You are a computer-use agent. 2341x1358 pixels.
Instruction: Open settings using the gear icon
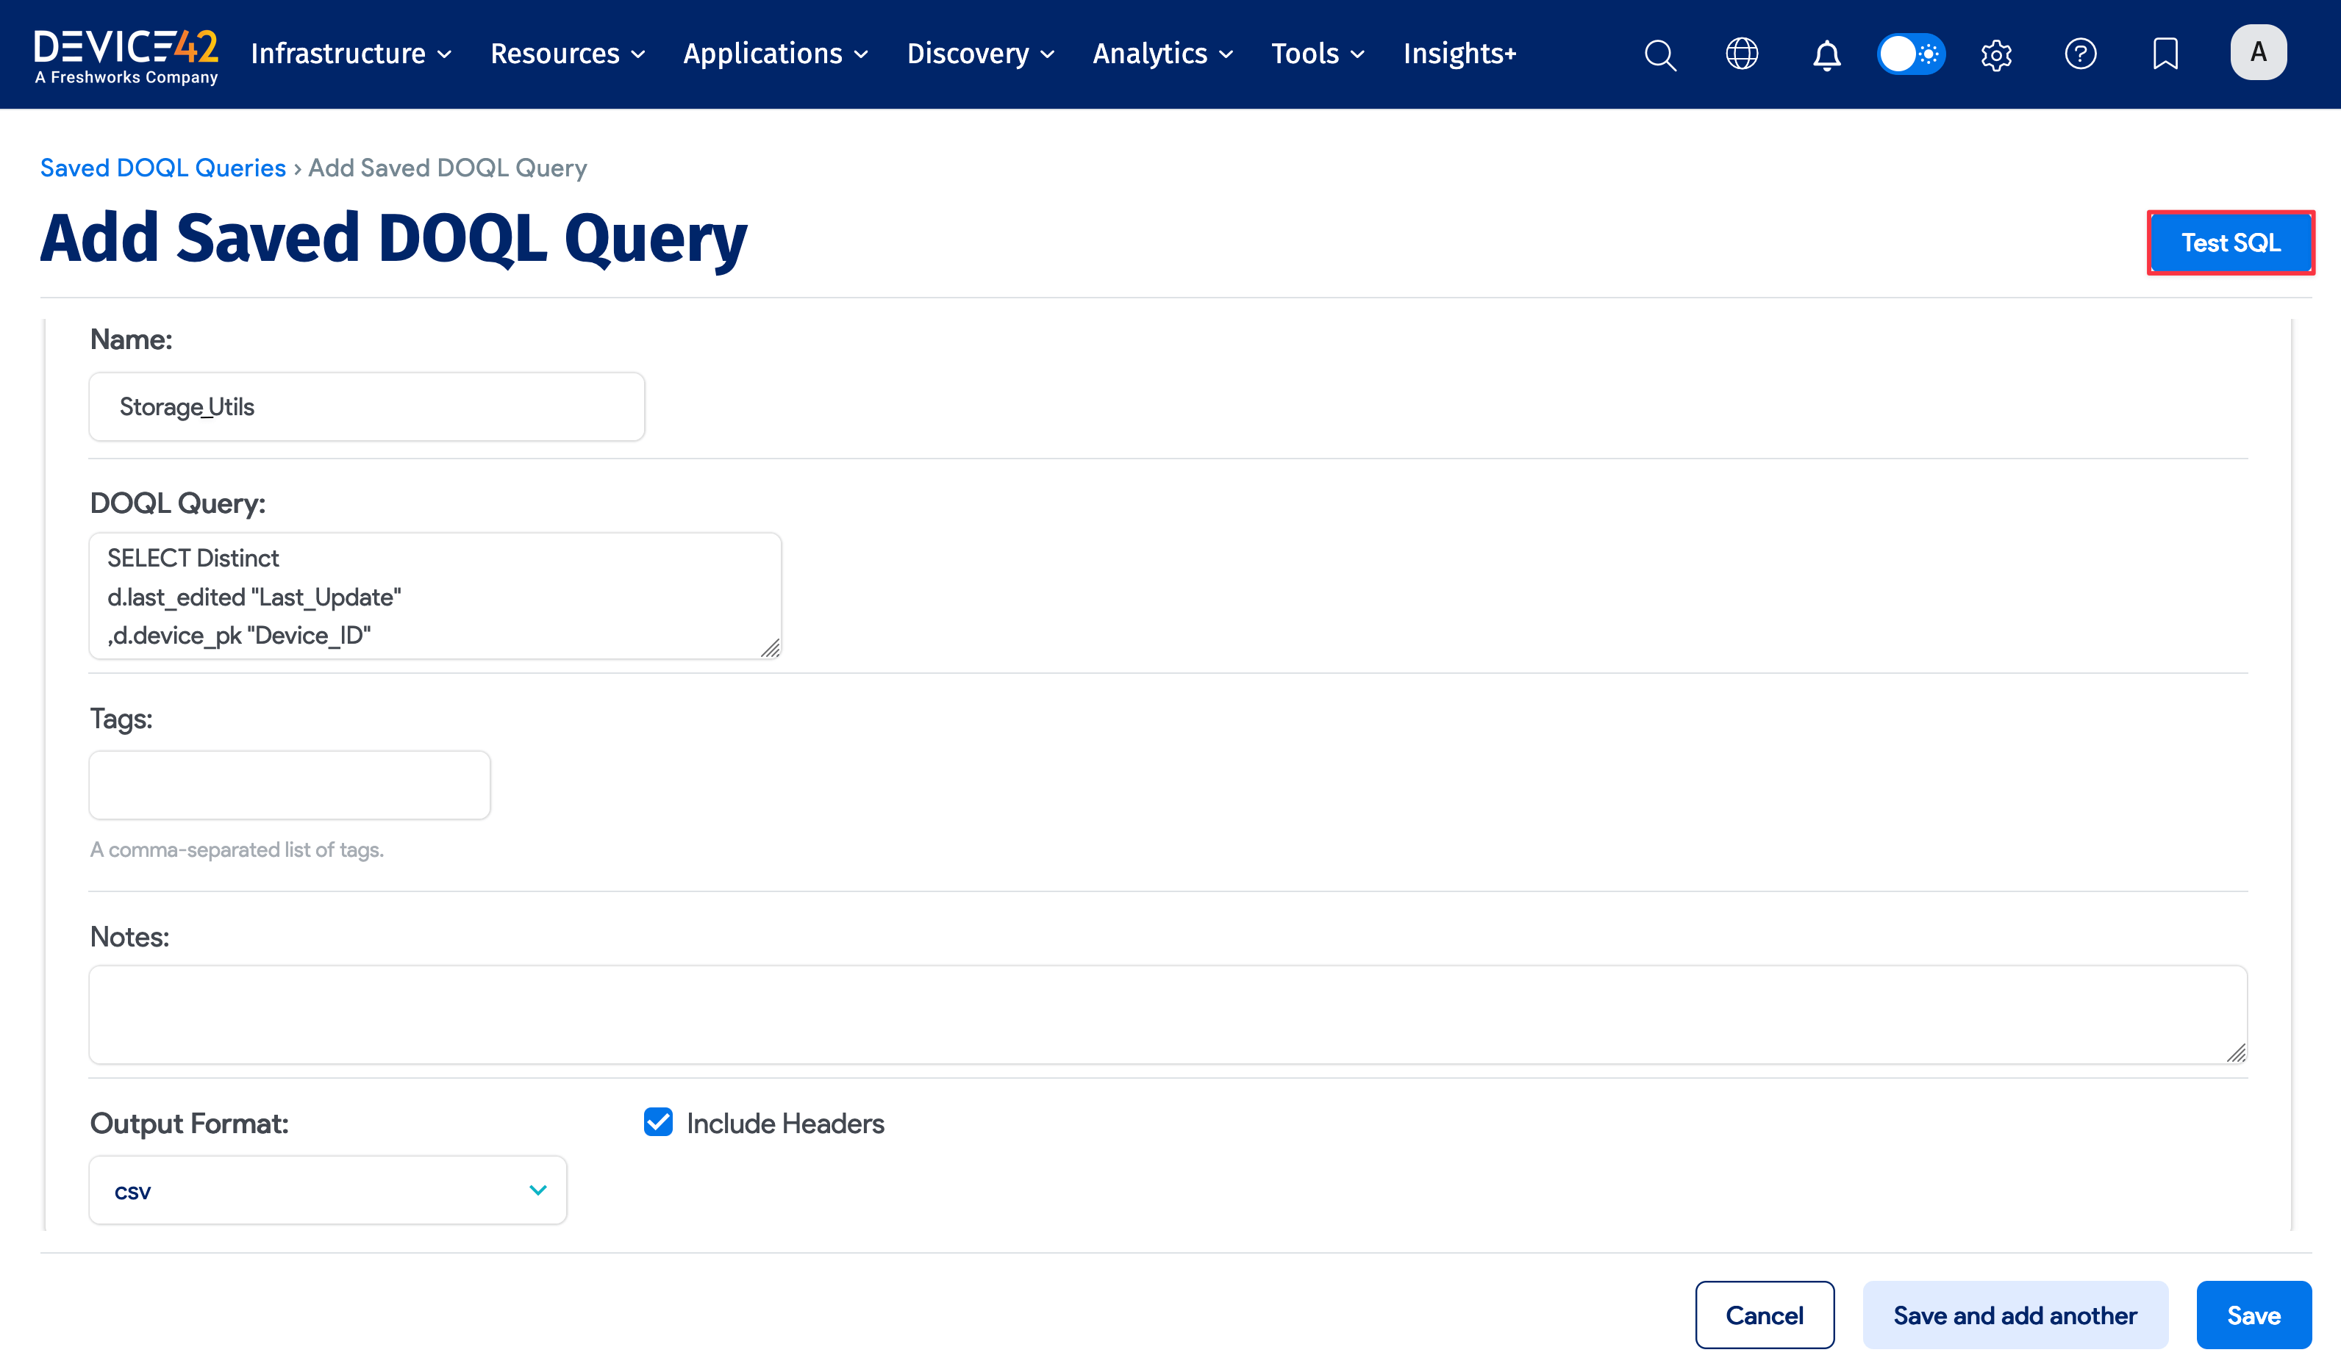pos(1995,55)
